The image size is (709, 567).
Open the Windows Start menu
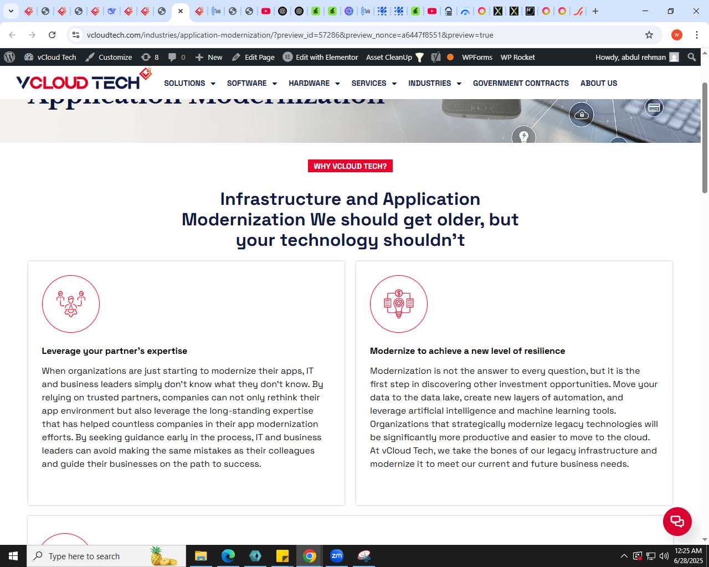tap(13, 556)
